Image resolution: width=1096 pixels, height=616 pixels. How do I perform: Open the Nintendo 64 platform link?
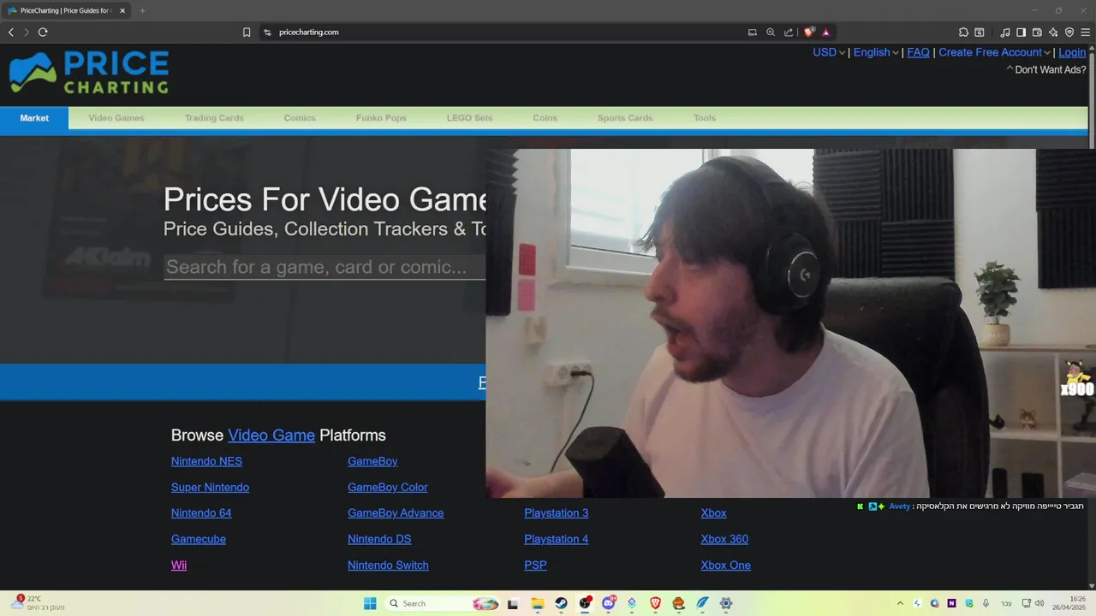(x=201, y=513)
